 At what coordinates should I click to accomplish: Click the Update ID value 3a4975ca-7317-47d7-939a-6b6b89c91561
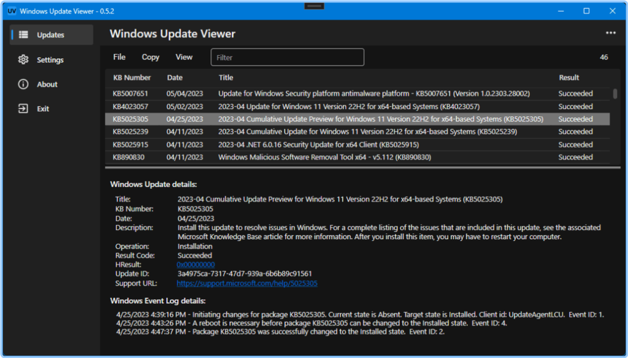(245, 274)
